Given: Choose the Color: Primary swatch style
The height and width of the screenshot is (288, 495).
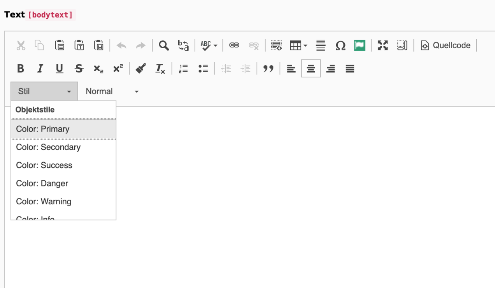Looking at the screenshot, I should tap(43, 129).
